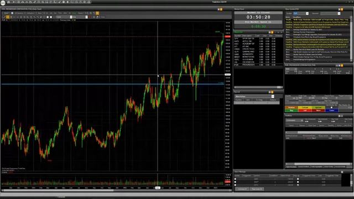Click the white icon in the news panel header

(x=339, y=9)
